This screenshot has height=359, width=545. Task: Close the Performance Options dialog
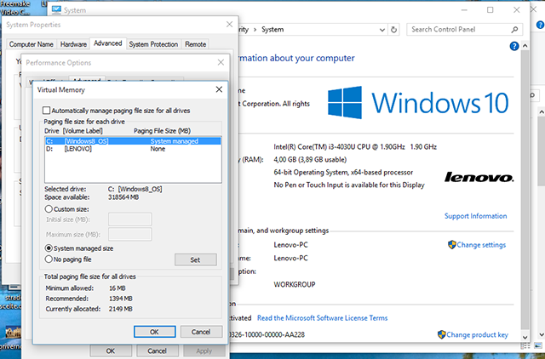(221, 62)
